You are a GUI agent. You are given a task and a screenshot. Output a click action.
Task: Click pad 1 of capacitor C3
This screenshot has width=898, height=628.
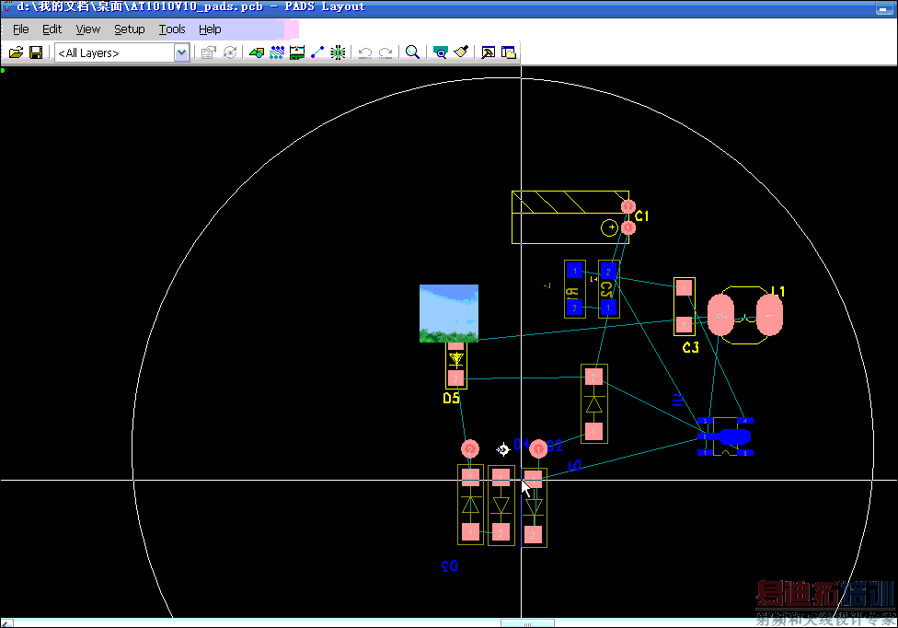point(684,287)
